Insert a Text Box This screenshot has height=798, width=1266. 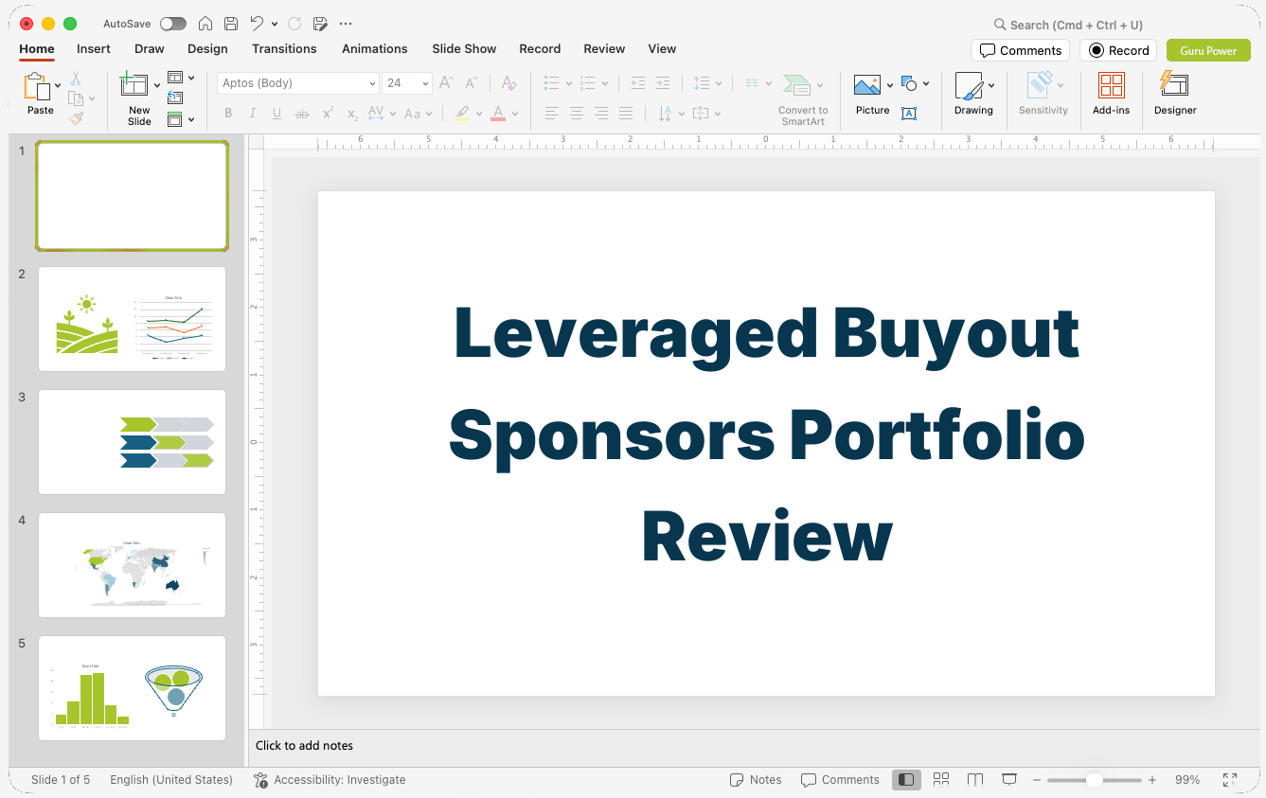tap(909, 114)
